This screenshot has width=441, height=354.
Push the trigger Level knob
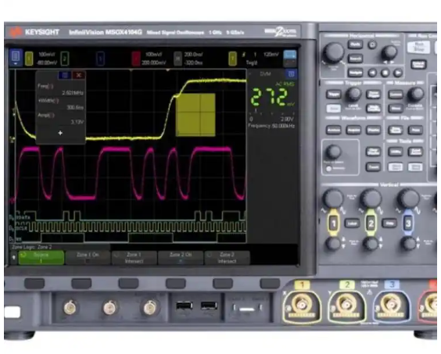[x=353, y=95]
